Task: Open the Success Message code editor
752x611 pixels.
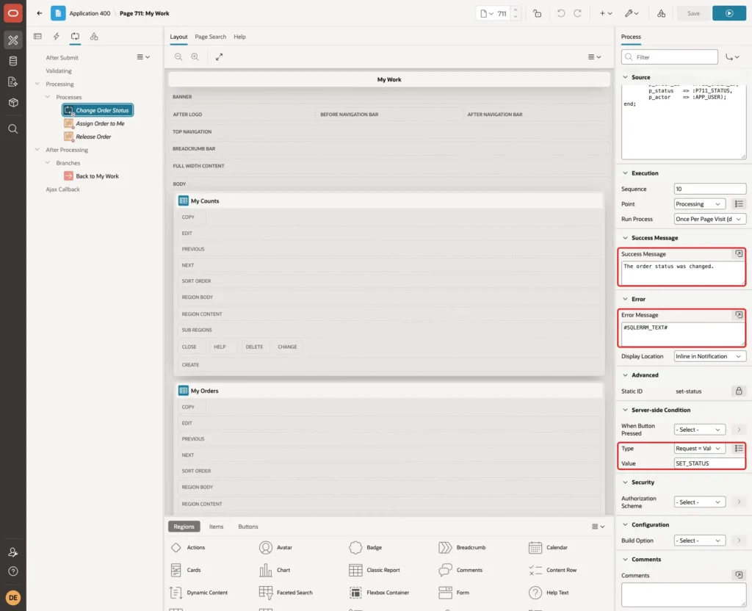Action: click(739, 253)
